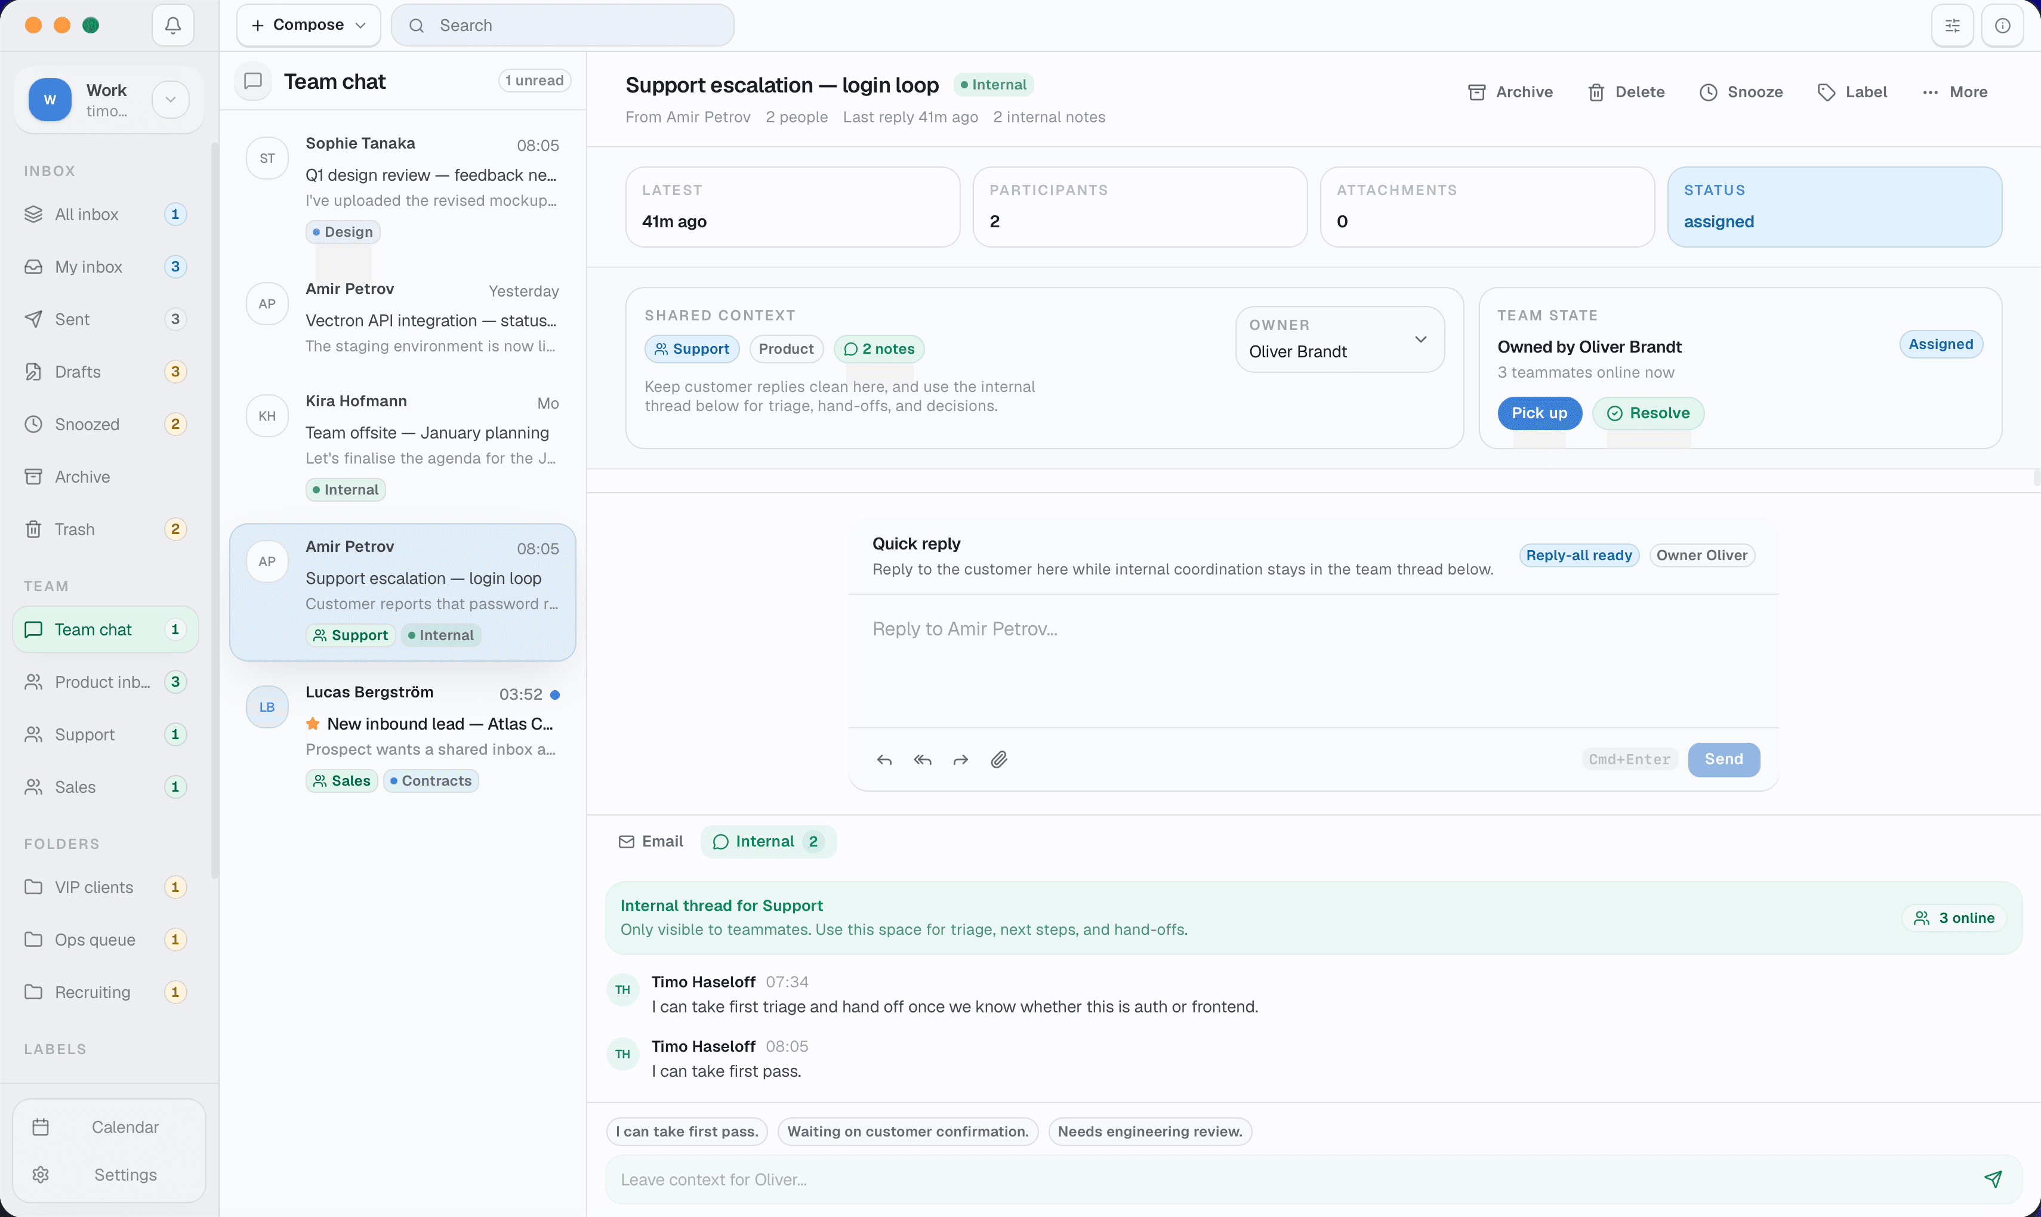Image resolution: width=2041 pixels, height=1217 pixels.
Task: Click the 3 online indicator
Action: (1954, 918)
